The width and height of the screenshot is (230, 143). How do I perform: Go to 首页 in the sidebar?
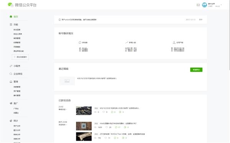(16, 17)
